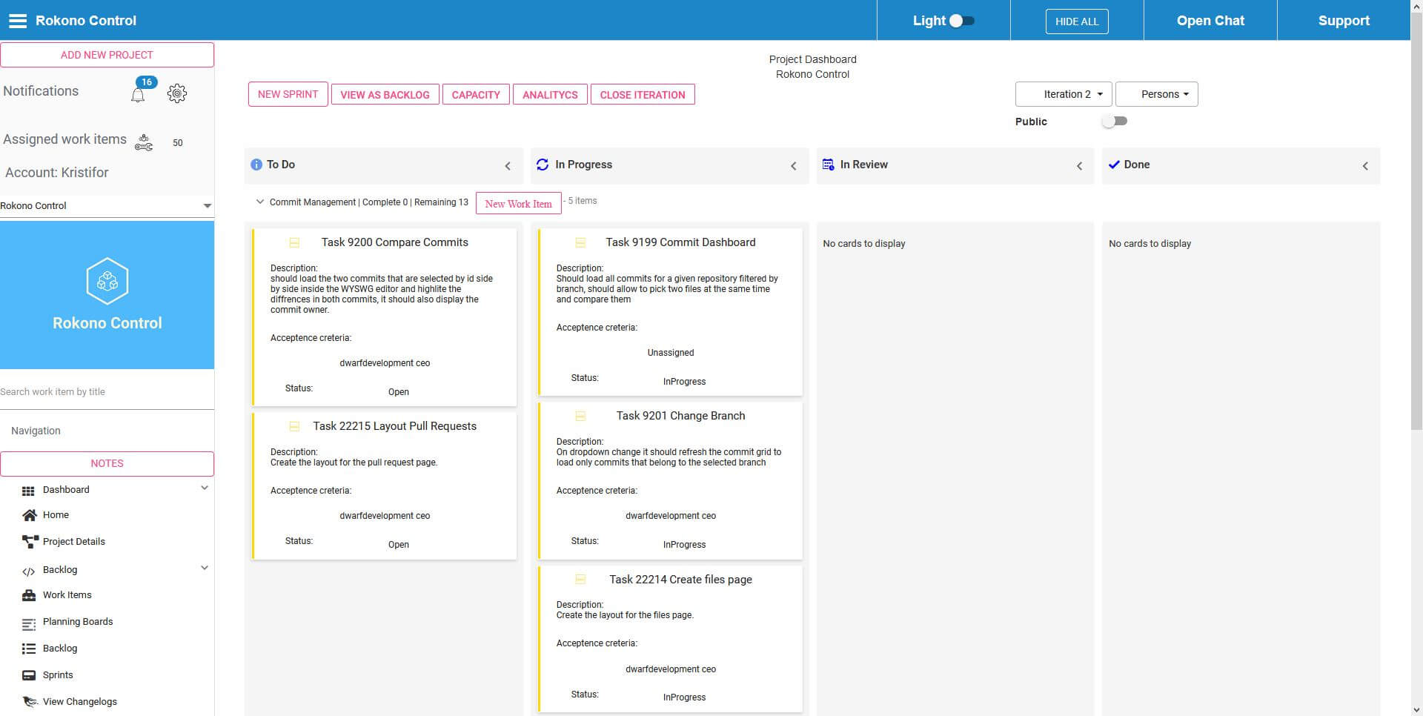Image resolution: width=1423 pixels, height=716 pixels.
Task: Open Project Details in navigation
Action: pos(74,542)
